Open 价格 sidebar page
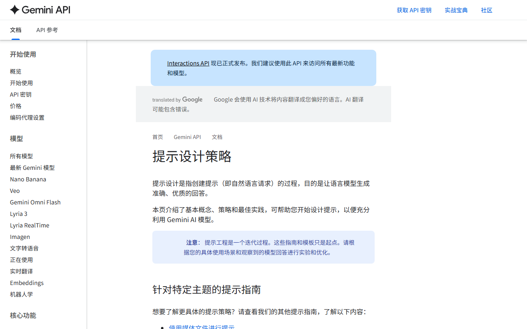 click(x=16, y=106)
